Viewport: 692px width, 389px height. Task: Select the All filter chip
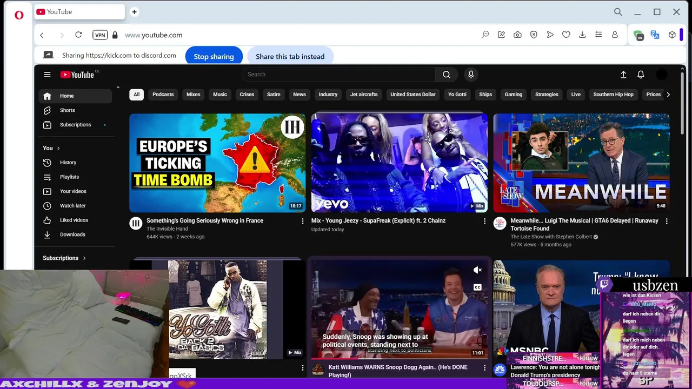136,95
